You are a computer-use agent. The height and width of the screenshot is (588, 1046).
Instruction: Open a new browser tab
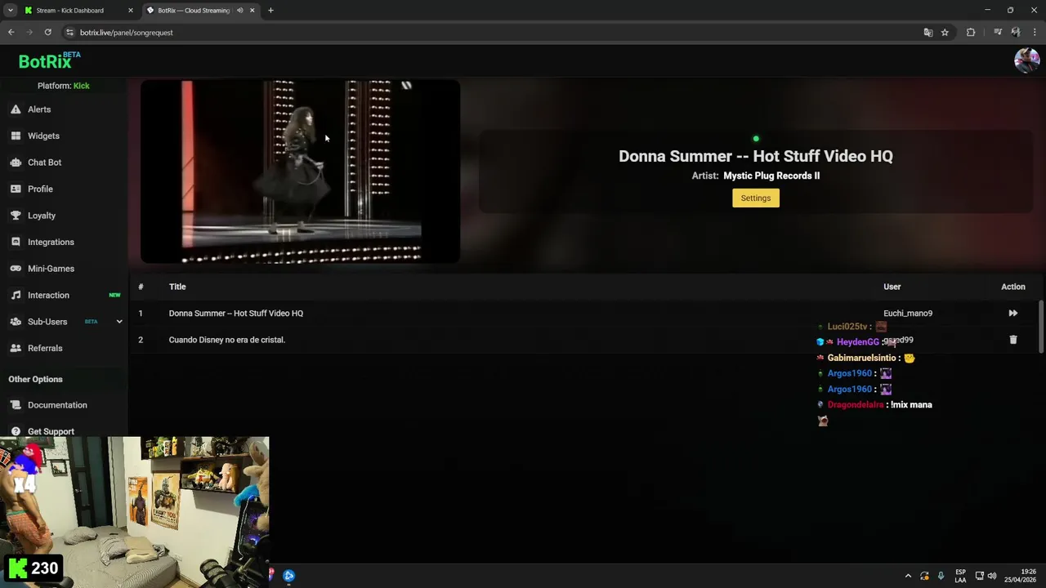[270, 11]
